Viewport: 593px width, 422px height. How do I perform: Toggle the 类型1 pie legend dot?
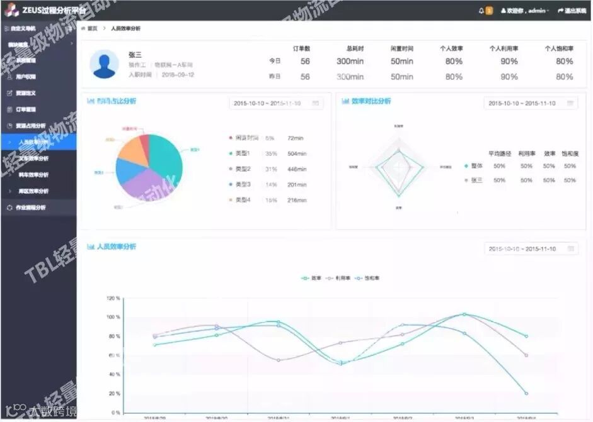(x=230, y=153)
